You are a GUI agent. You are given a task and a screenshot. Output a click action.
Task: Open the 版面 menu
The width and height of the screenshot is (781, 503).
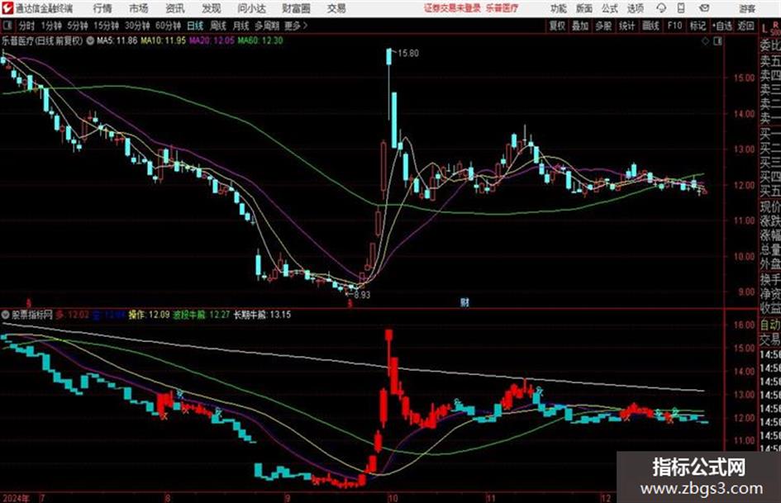point(583,8)
